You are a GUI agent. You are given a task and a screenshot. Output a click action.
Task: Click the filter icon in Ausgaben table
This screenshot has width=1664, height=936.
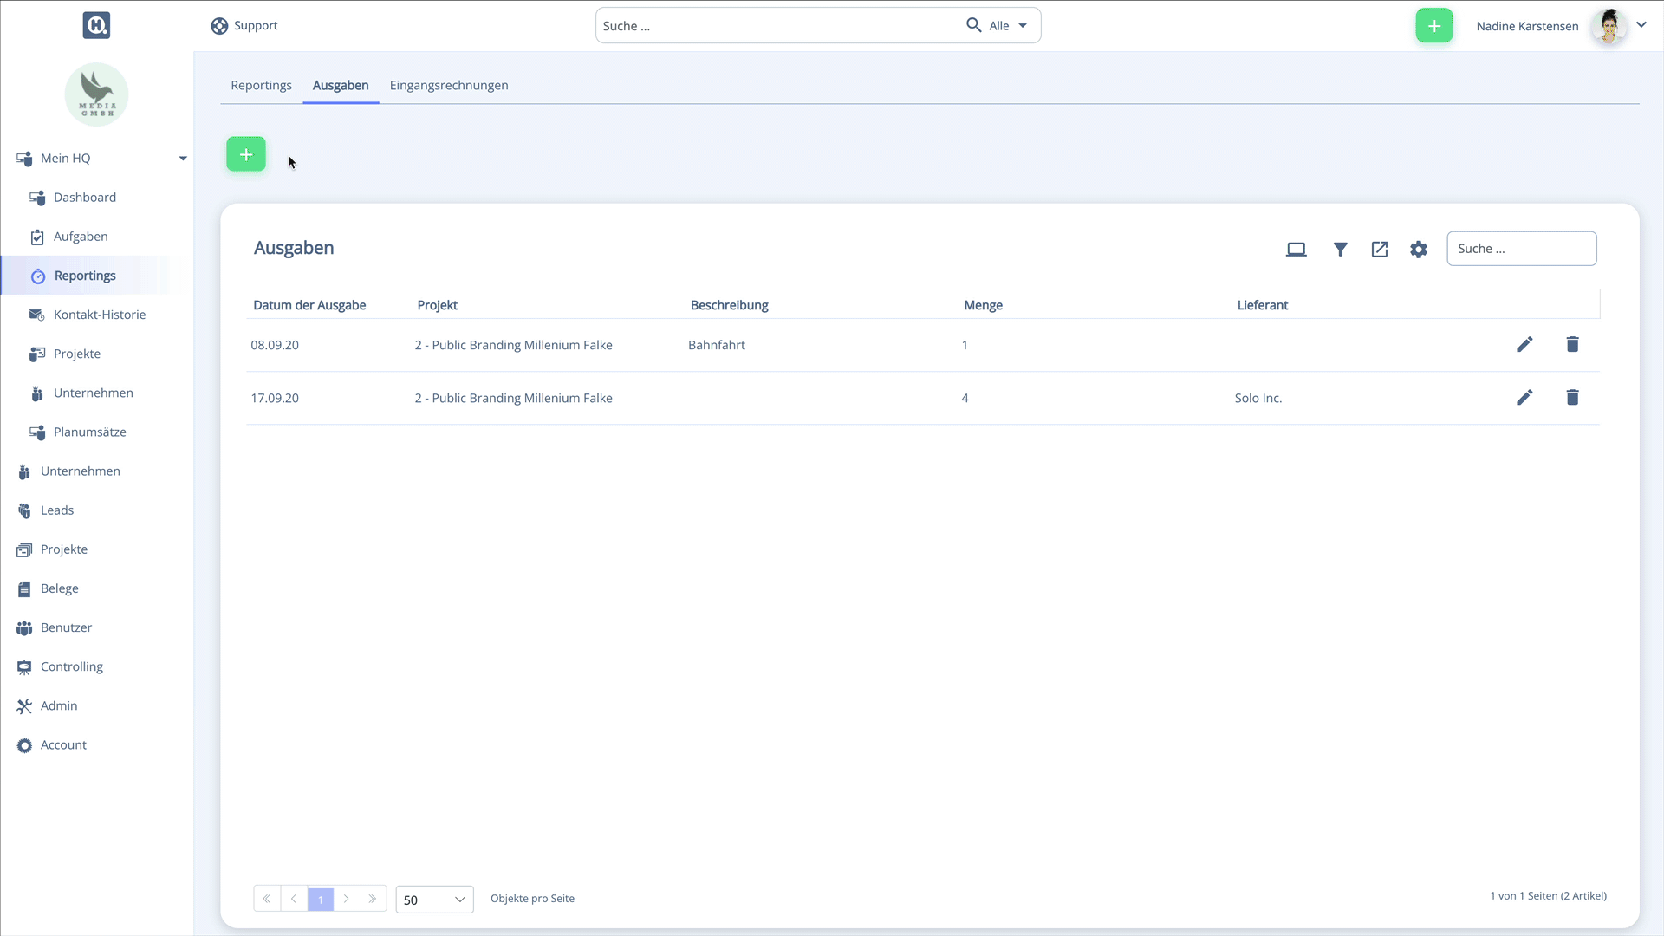click(x=1339, y=249)
